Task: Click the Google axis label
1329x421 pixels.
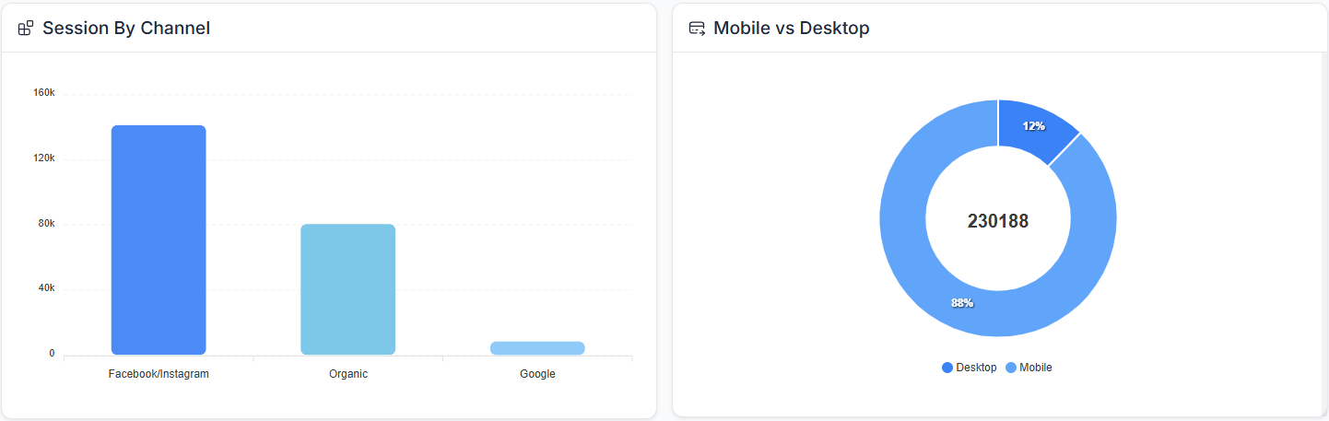Action: pos(537,374)
